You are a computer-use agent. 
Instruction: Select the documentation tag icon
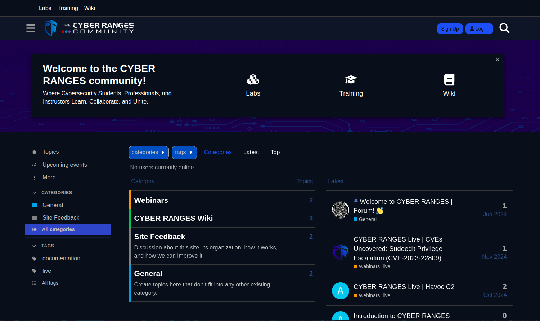[34, 258]
